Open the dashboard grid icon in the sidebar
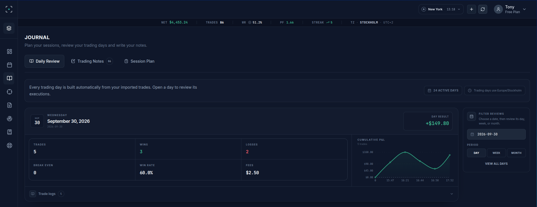Viewport: 537px width, 207px height. 10,51
